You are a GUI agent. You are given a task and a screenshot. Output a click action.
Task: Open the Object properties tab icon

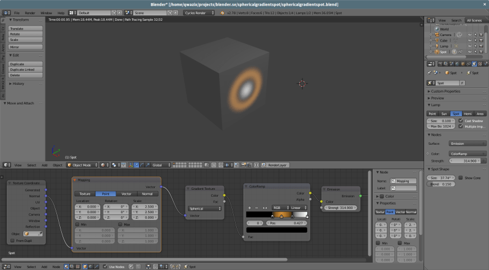(463, 64)
